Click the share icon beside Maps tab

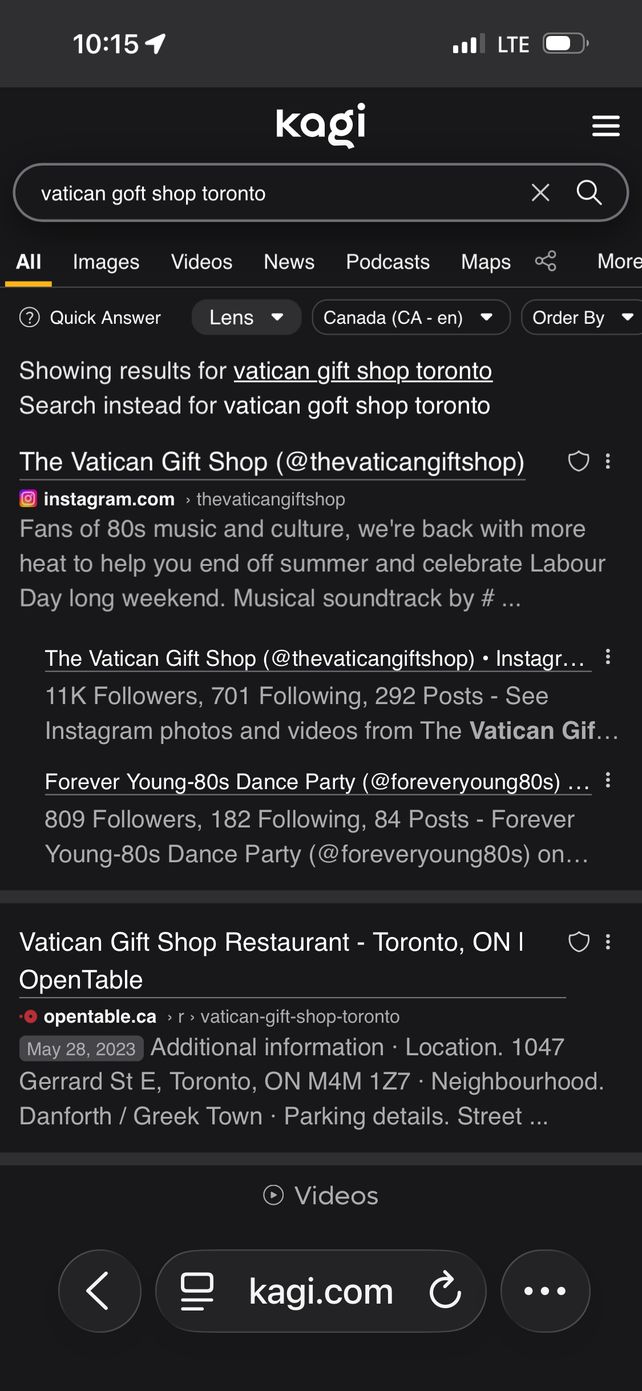click(x=546, y=262)
